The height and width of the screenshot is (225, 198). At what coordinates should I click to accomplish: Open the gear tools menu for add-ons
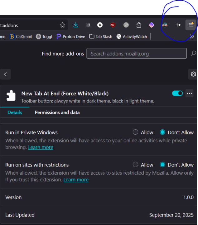(x=193, y=74)
